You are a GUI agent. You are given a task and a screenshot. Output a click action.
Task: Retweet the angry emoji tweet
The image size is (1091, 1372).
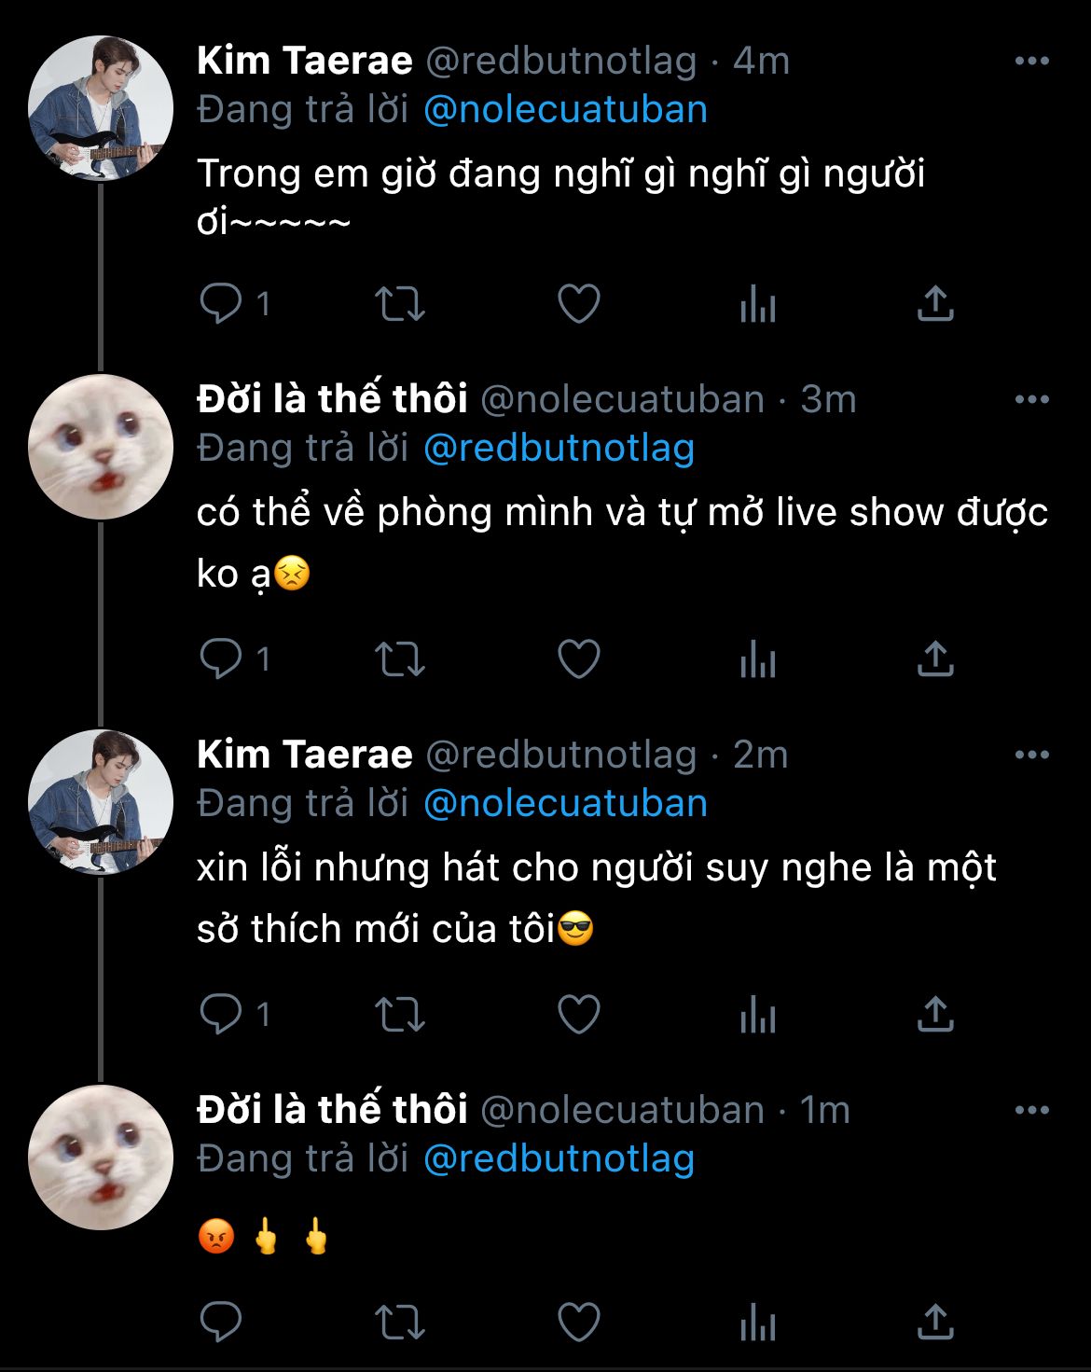point(399,1322)
